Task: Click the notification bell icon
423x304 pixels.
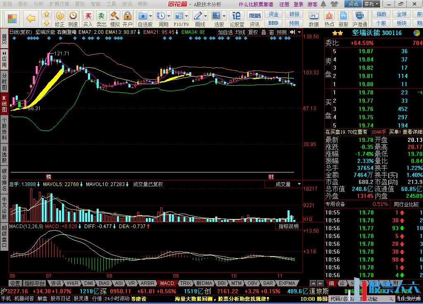Action: click(323, 4)
